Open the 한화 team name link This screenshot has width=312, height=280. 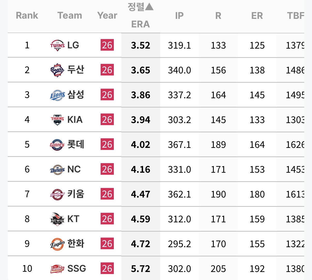click(76, 244)
